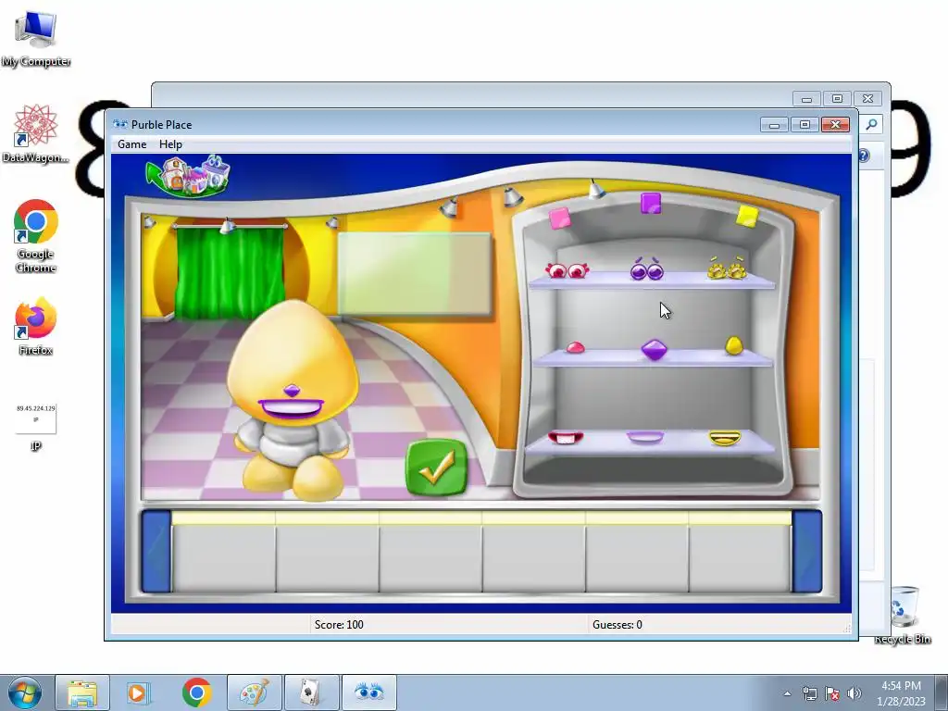Viewport: 948px width, 711px height.
Task: Pick the purple eyes on top shelf
Action: tap(647, 269)
